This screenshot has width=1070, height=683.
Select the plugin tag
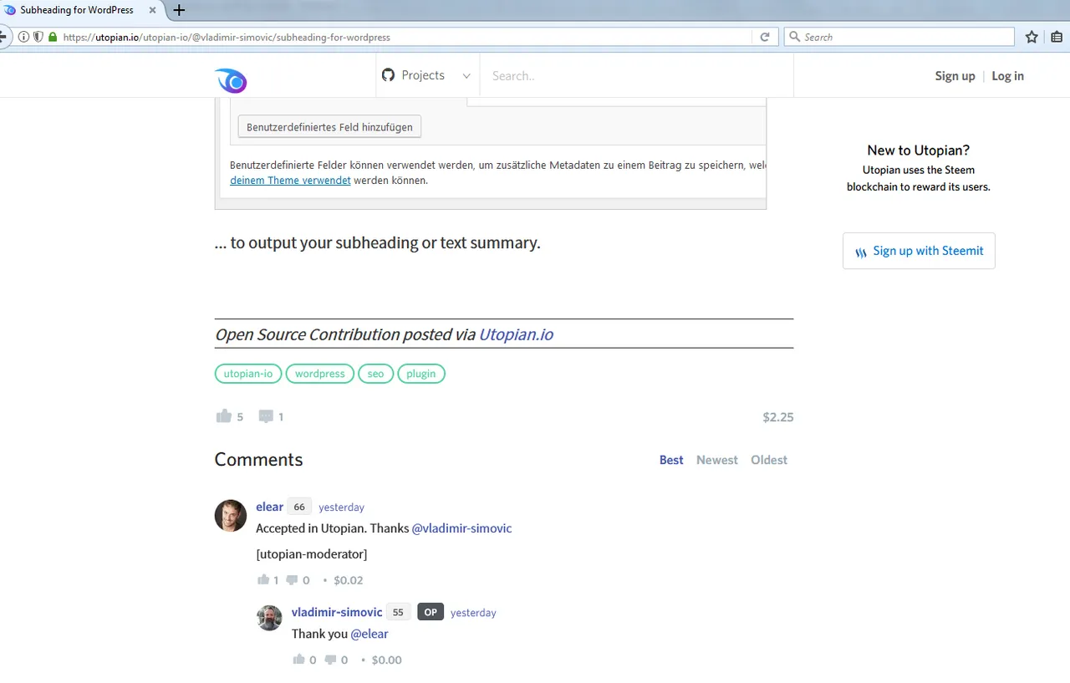[x=421, y=374]
